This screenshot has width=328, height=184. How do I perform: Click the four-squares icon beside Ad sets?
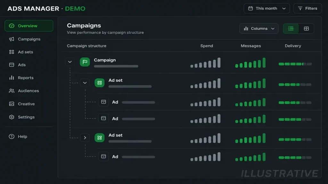tap(12, 52)
